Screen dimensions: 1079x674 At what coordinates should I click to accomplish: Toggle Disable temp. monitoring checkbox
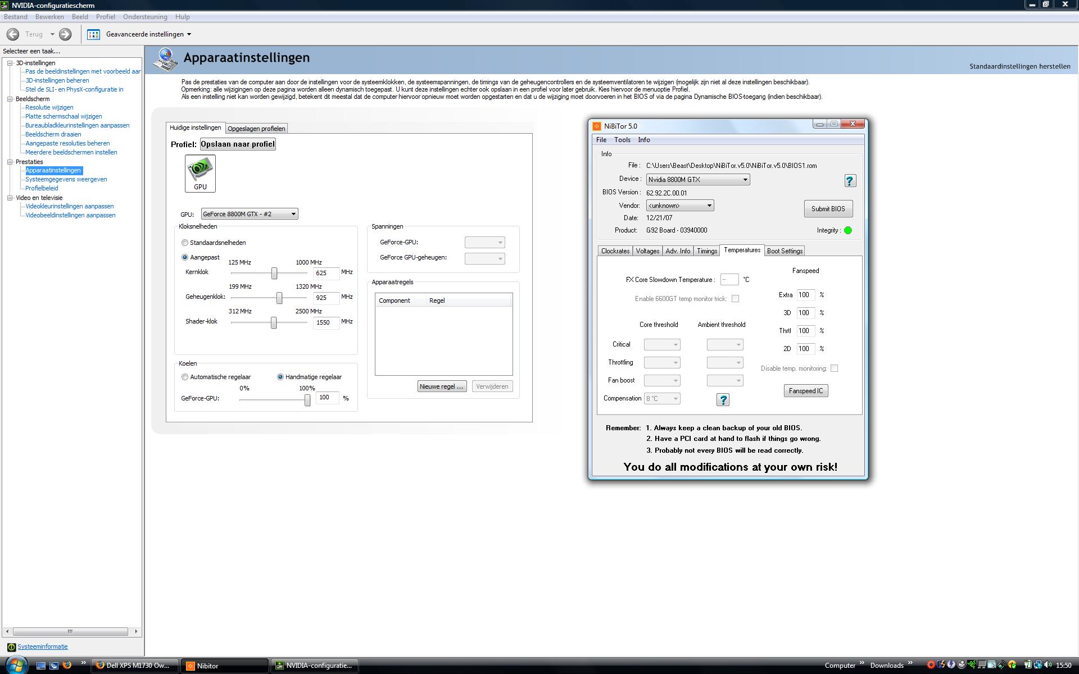[834, 368]
